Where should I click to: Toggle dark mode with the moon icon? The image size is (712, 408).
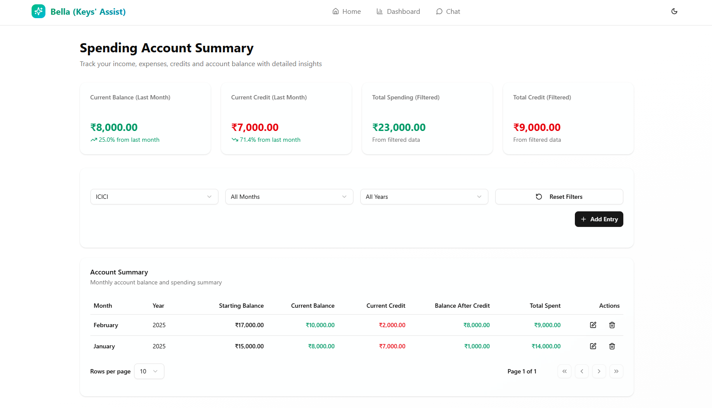coord(674,11)
